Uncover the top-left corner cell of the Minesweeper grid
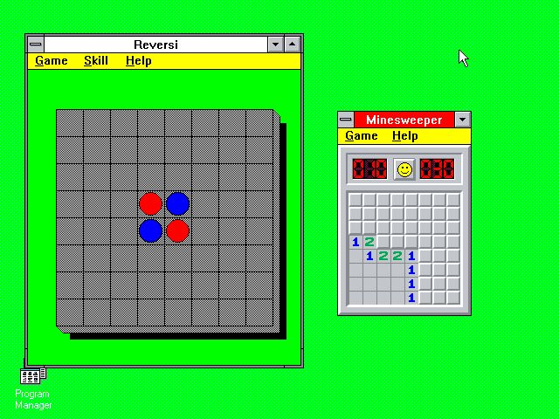 point(355,200)
